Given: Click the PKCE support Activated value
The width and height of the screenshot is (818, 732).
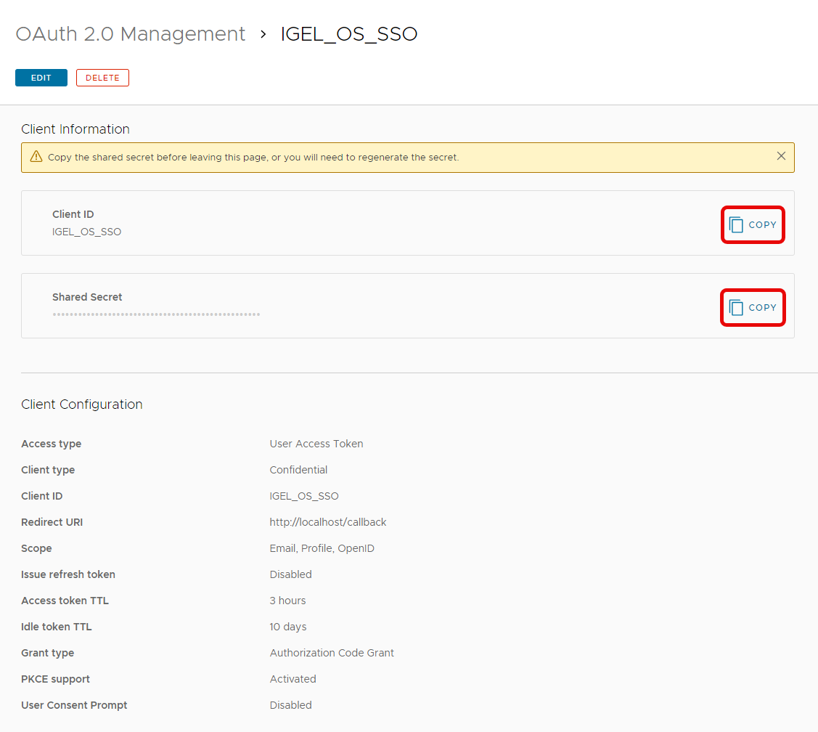Looking at the screenshot, I should (x=293, y=679).
